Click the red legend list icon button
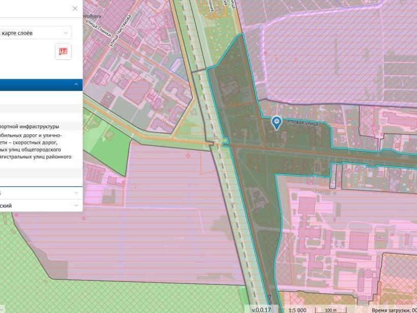Viewport: 417px width, 313px height. [63, 51]
